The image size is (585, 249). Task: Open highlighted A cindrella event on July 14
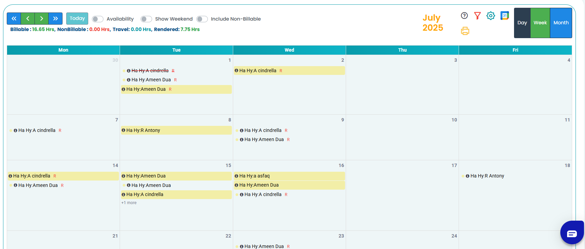[63, 176]
